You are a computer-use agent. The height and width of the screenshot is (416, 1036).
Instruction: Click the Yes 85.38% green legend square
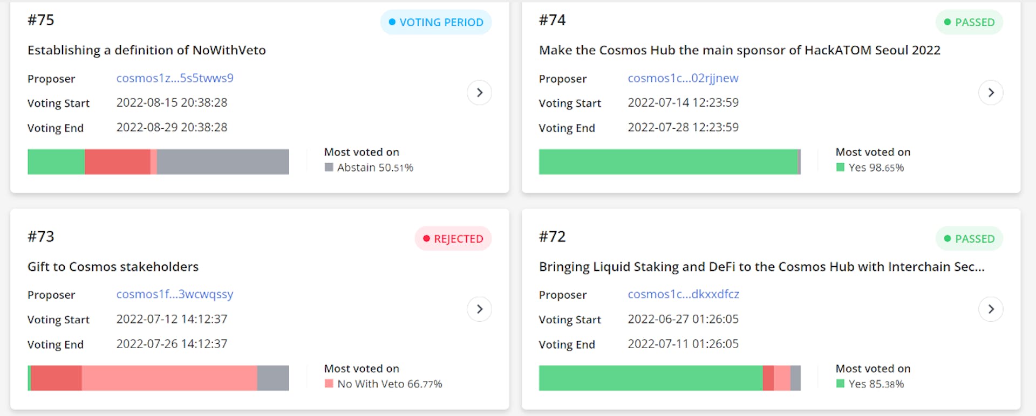[840, 384]
